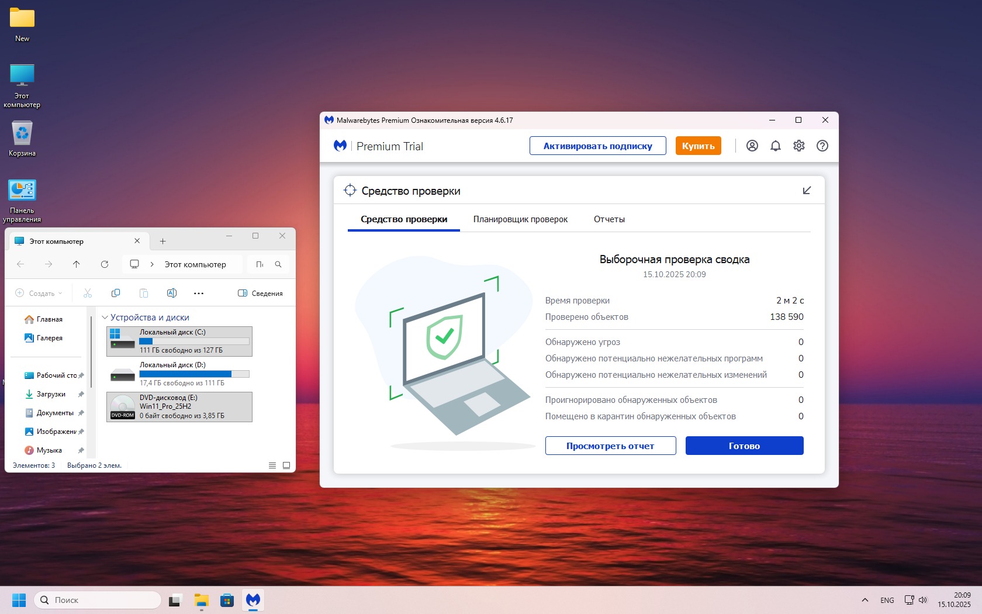Switch to Планировщик проверок tab
The height and width of the screenshot is (614, 982).
click(520, 219)
